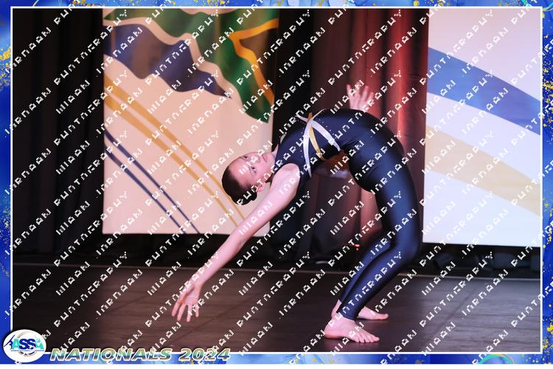Click the ASSA round logo
Image resolution: width=553 pixels, height=369 pixels.
click(x=24, y=345)
